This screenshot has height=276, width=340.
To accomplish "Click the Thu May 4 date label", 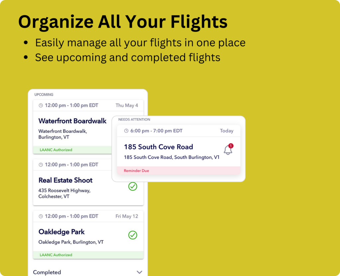I will pos(127,105).
